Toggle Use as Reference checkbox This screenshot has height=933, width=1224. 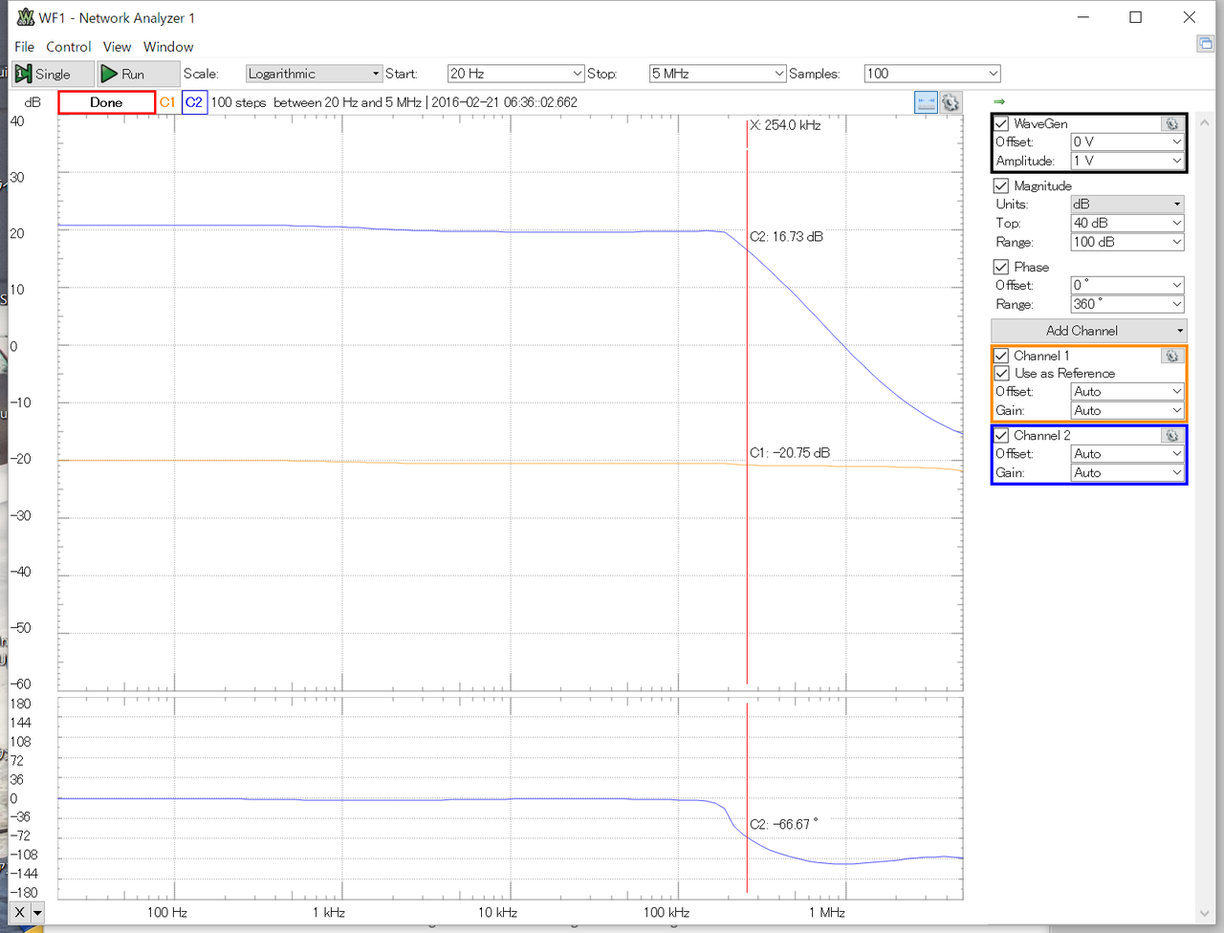(1002, 374)
